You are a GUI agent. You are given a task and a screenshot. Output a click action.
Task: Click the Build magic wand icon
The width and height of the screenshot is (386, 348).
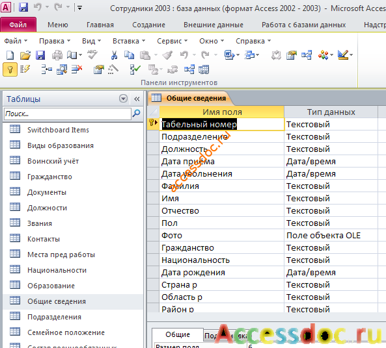pos(113,69)
